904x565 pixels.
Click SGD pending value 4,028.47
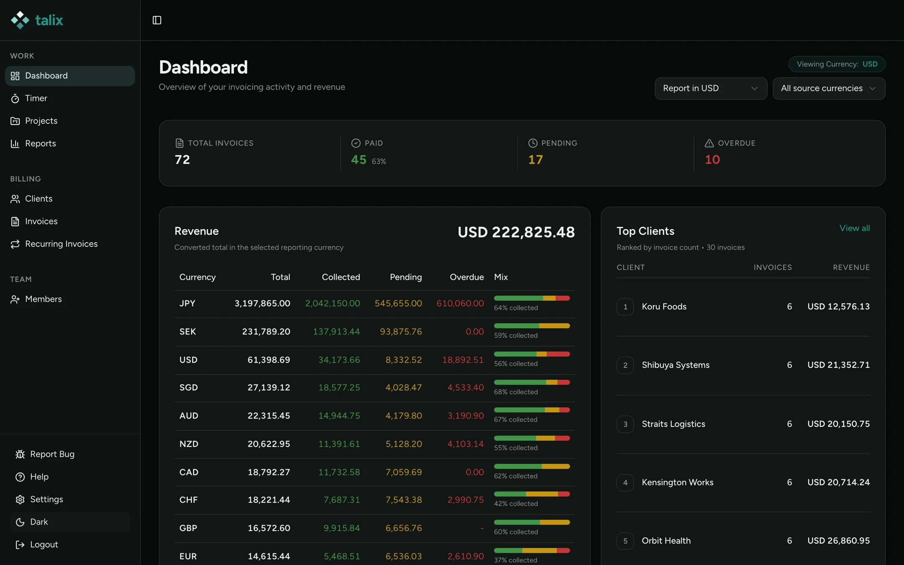[x=403, y=388]
